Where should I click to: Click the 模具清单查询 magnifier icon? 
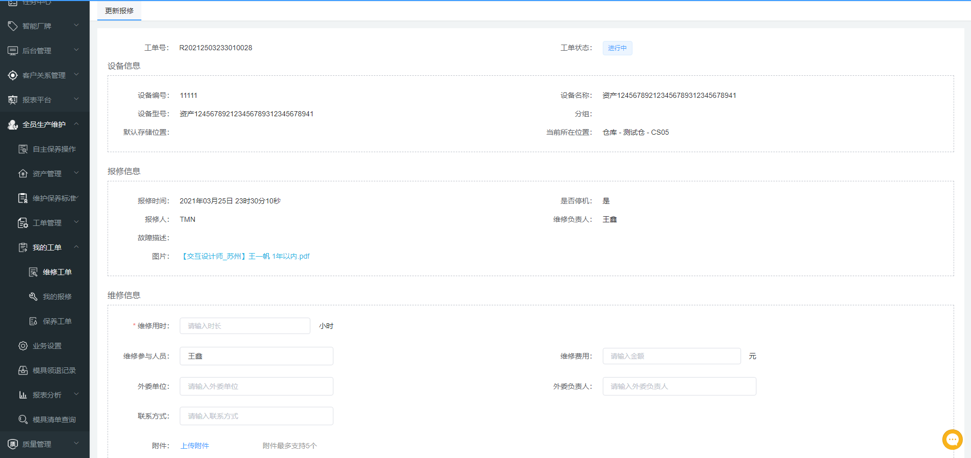(x=23, y=420)
